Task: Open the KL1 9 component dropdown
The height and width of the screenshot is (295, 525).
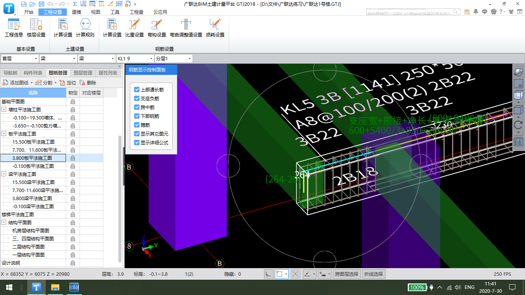Action: [x=135, y=59]
